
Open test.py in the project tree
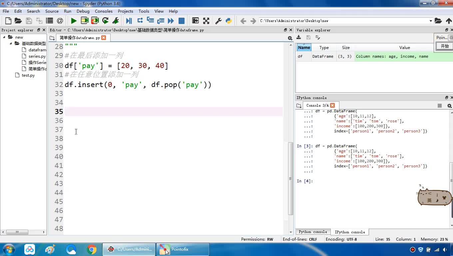coord(28,75)
